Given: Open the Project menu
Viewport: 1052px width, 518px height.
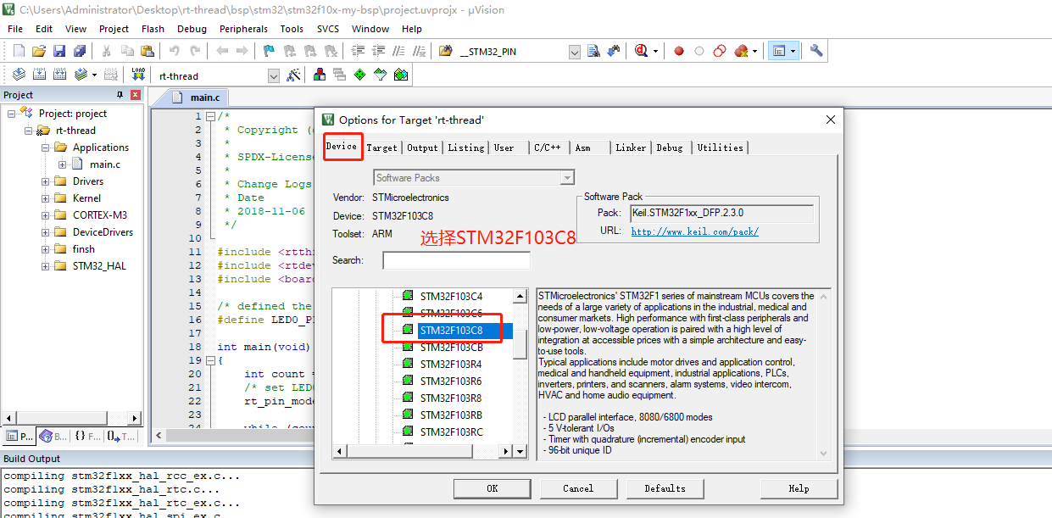Looking at the screenshot, I should [x=114, y=29].
